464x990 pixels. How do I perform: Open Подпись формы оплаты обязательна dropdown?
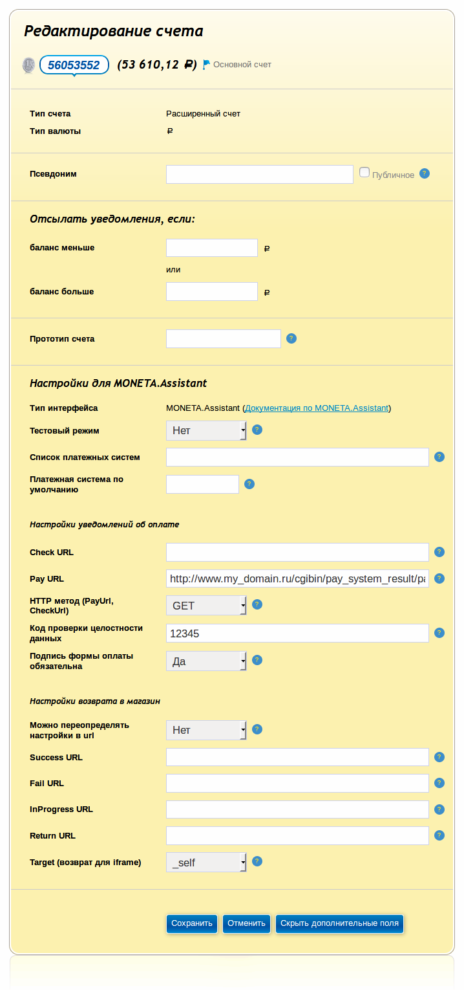206,661
